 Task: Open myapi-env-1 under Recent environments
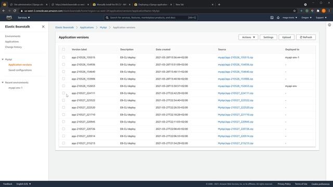(x=15, y=88)
